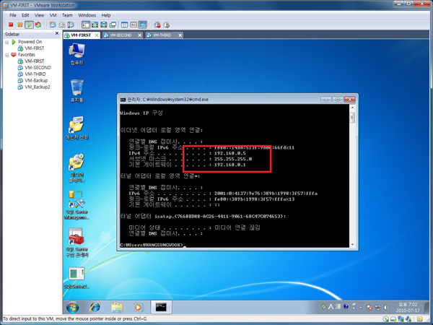Click the 메신저 센터 desktop shortcut
Viewport: 433px width, 325px height.
pyautogui.click(x=76, y=128)
